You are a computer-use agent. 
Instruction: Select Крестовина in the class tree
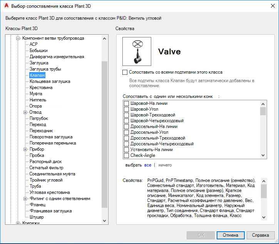coord(41,88)
